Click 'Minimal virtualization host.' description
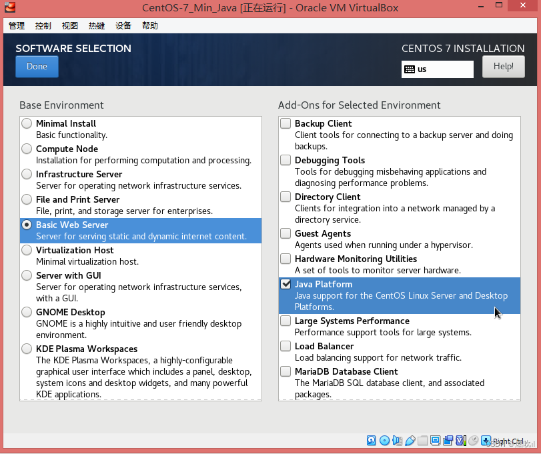The image size is (541, 454). 87,261
